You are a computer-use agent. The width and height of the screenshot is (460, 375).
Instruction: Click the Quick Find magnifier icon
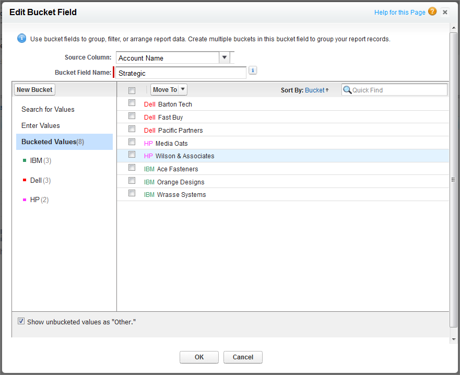[347, 90]
